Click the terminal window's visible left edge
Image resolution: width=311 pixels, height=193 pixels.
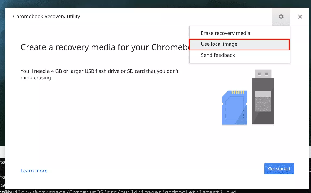[2, 173]
